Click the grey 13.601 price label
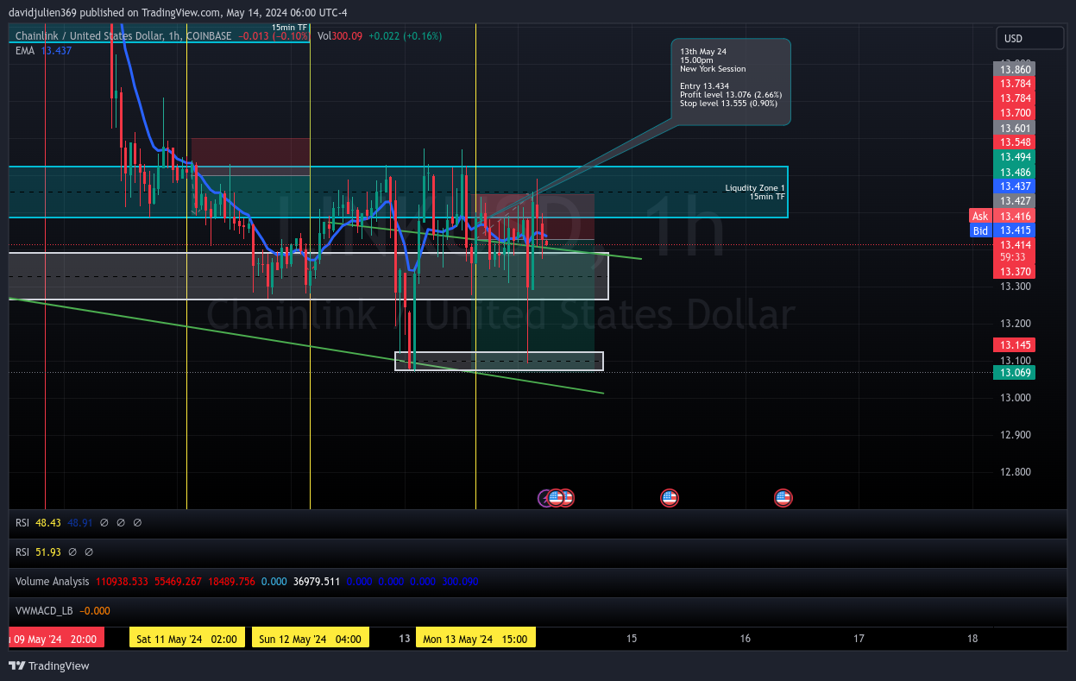This screenshot has height=681, width=1076. click(x=1015, y=128)
